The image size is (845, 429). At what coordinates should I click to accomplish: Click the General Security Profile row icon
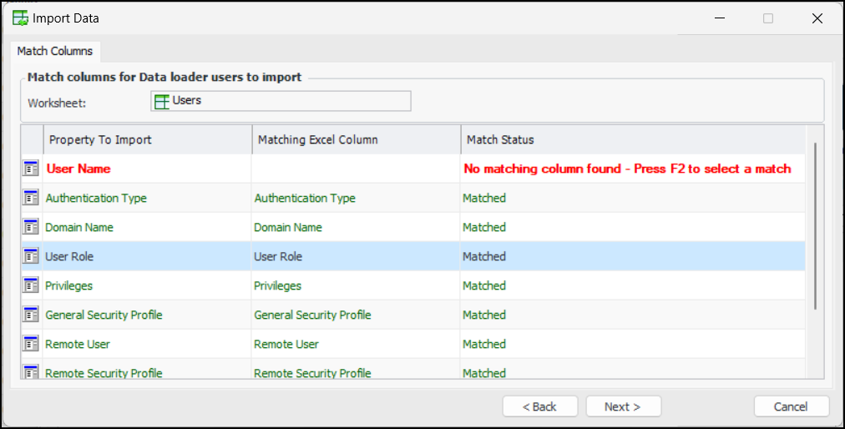(x=32, y=315)
